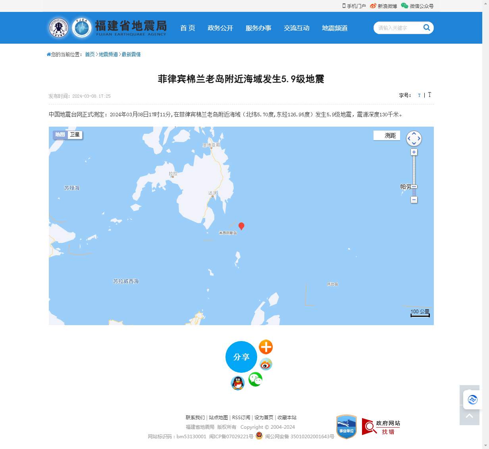489x449 pixels.
Task: Share via the QQ penguin icon
Action: (238, 383)
